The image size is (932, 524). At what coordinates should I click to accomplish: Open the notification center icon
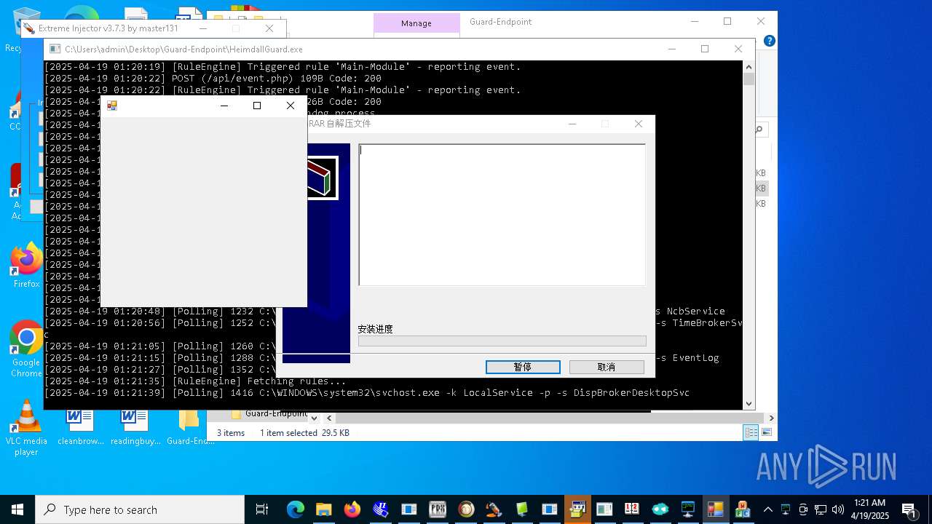909,509
